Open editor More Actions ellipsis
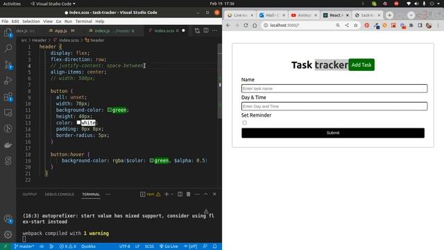The image size is (444, 250). coord(214,31)
